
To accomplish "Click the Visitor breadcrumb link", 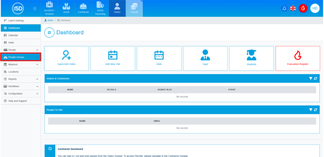I will click(x=50, y=20).
